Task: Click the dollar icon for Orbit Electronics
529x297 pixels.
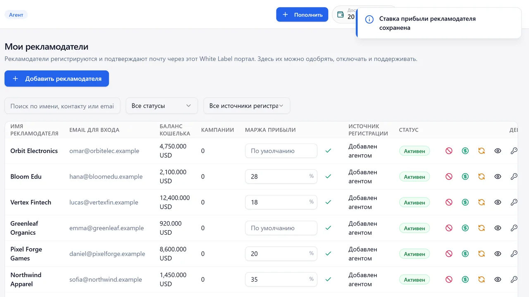Action: pyautogui.click(x=465, y=151)
